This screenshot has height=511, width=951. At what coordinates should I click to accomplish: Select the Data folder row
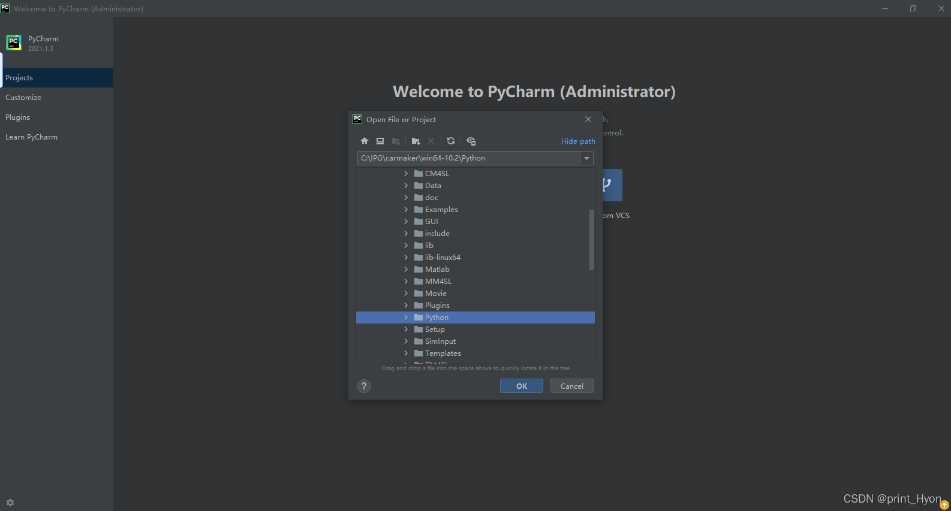(x=475, y=186)
